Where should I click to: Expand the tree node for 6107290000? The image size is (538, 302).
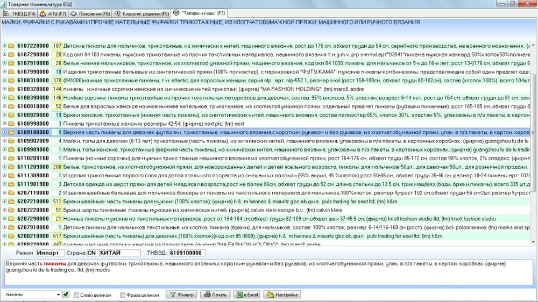point(4,54)
